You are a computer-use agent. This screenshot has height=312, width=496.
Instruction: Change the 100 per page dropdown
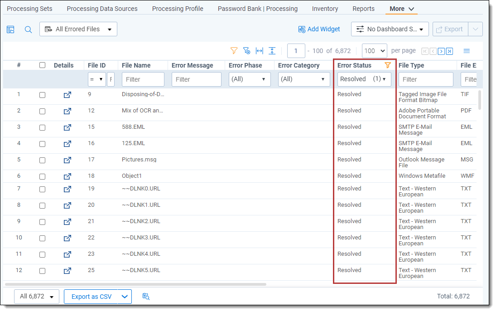click(375, 51)
